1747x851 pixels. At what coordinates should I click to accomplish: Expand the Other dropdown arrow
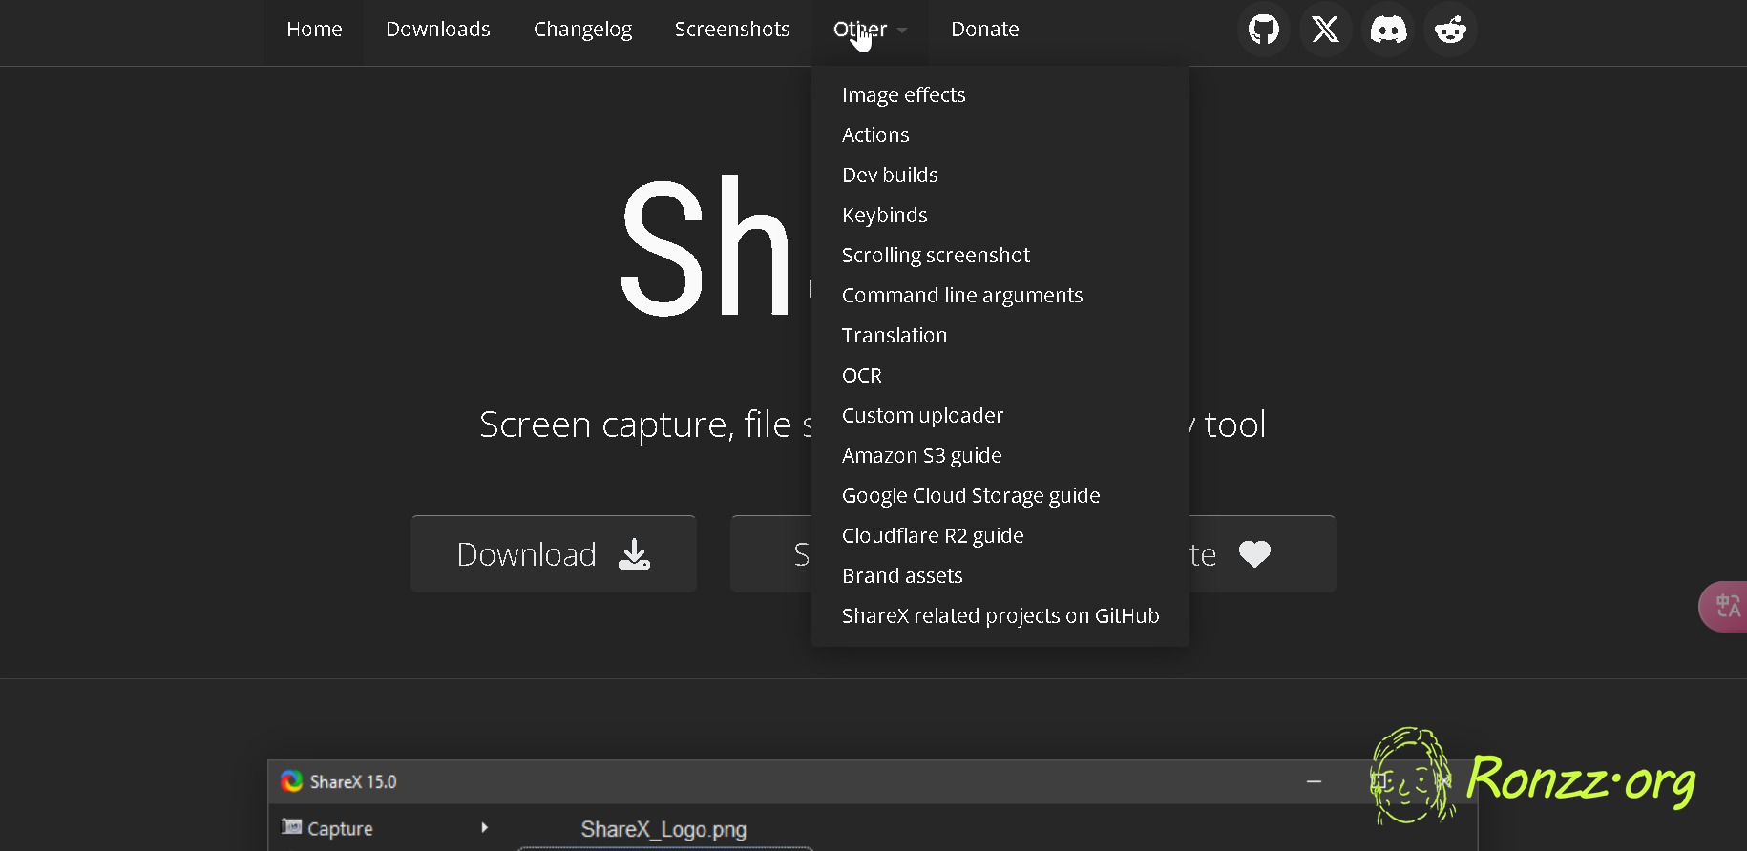click(x=902, y=31)
